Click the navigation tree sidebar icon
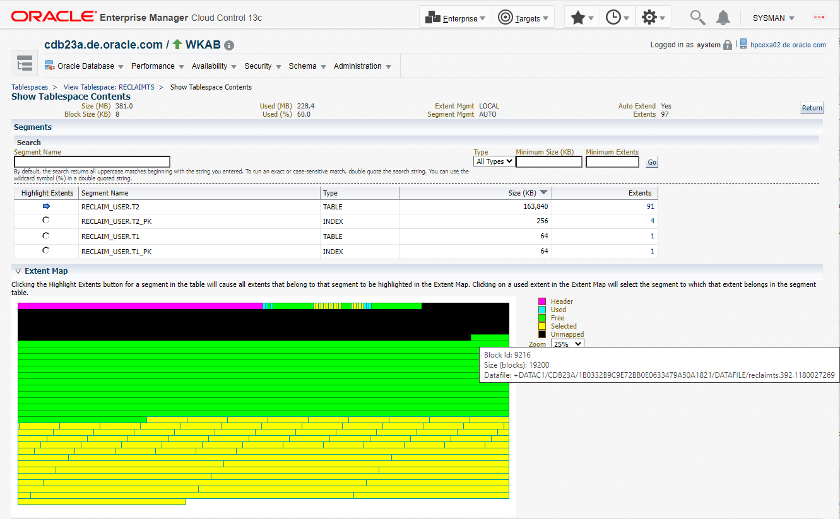This screenshot has width=840, height=519. (x=25, y=64)
